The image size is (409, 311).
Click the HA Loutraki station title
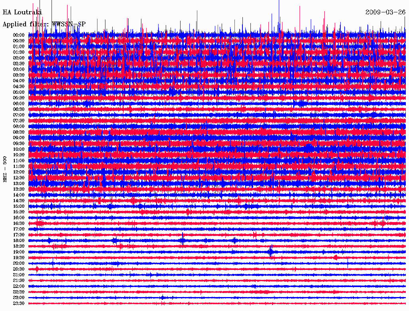pos(22,12)
